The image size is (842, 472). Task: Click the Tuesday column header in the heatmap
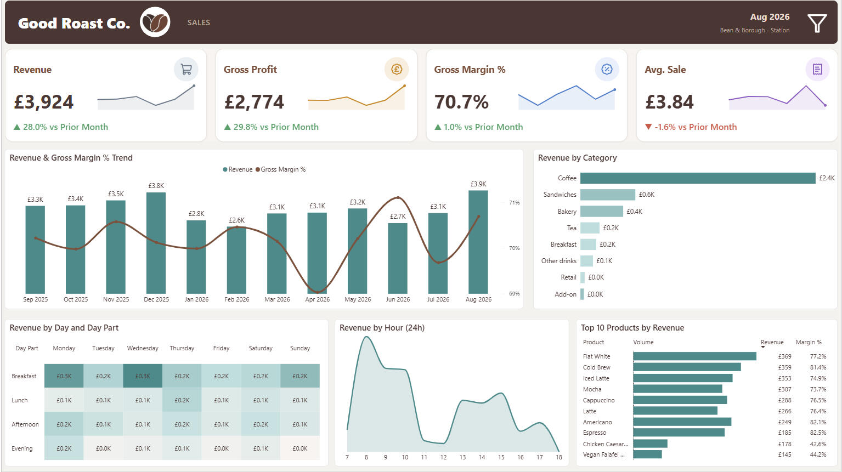[103, 348]
